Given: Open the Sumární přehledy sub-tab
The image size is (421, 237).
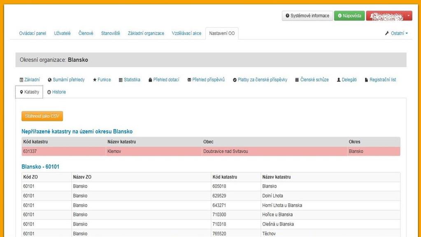Looking at the screenshot, I should tap(66, 80).
